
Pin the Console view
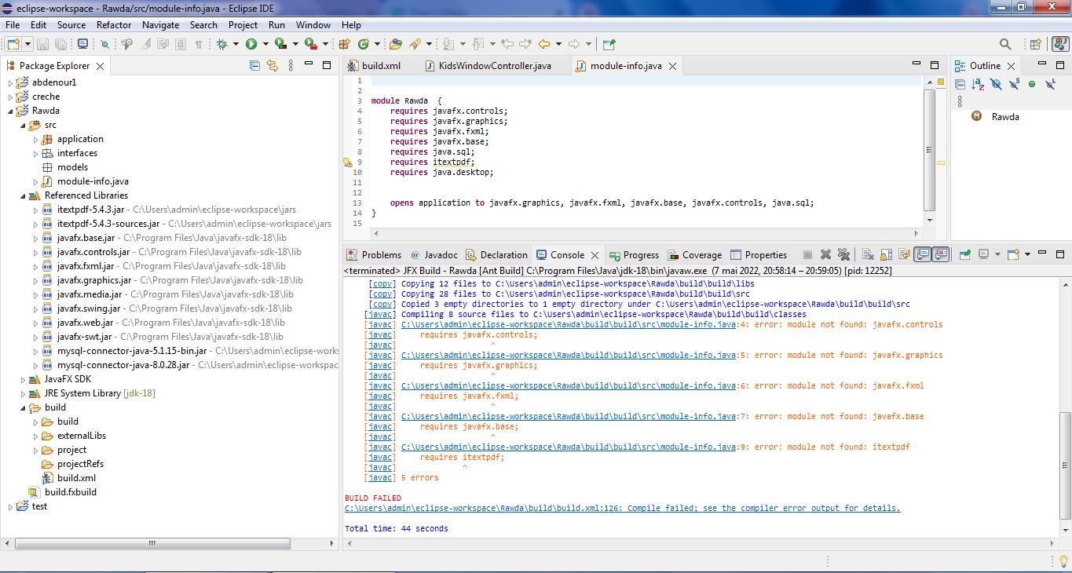pyautogui.click(x=966, y=254)
